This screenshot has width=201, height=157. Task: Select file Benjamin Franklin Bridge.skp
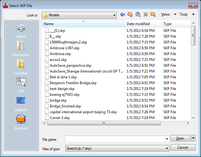73,83
